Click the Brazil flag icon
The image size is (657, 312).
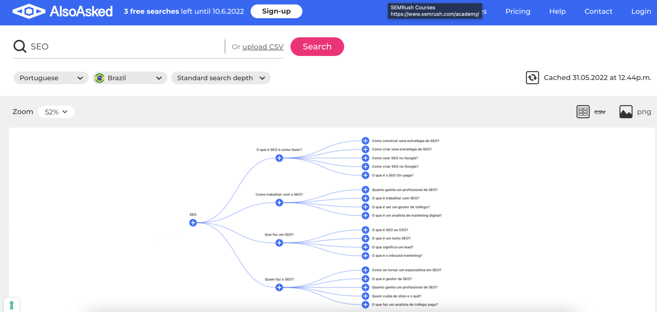[100, 78]
